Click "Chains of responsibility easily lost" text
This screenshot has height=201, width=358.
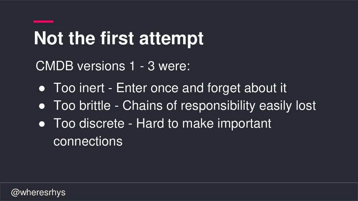point(219,106)
